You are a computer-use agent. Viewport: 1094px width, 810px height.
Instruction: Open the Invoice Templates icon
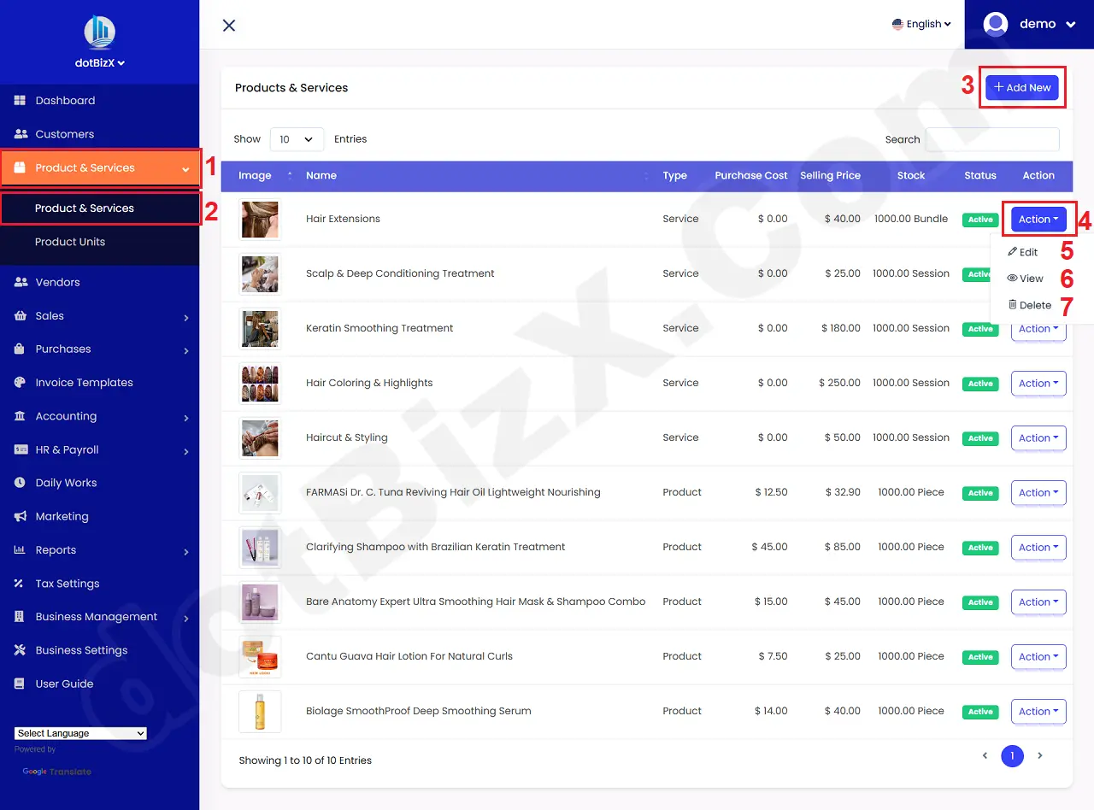pyautogui.click(x=19, y=382)
